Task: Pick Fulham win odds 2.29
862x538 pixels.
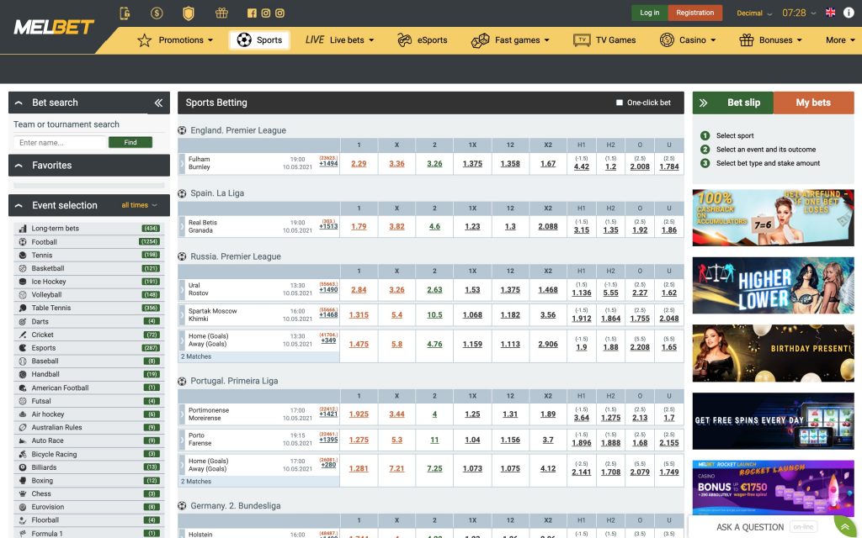Action: tap(359, 164)
